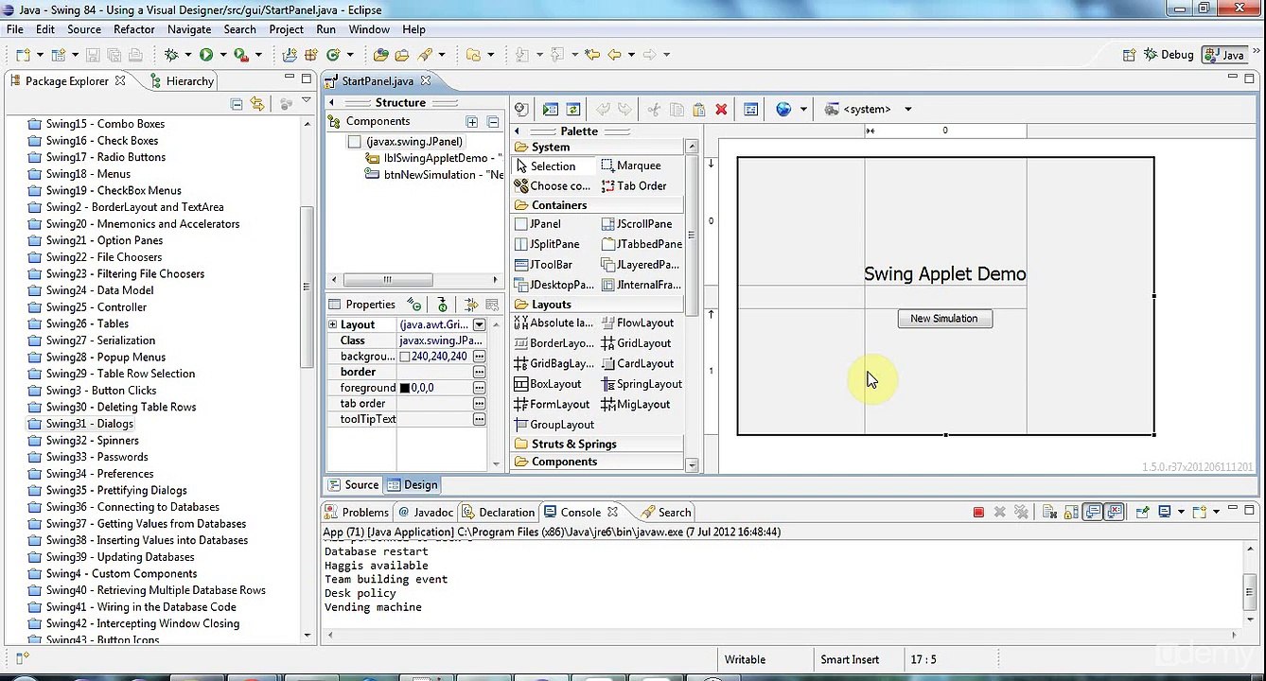This screenshot has height=681, width=1266.
Task: Click the Paste icon in designer toolbar
Action: coord(698,110)
